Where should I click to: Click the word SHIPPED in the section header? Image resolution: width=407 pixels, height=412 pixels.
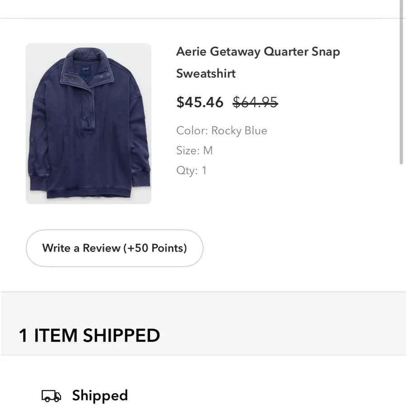coord(121,336)
